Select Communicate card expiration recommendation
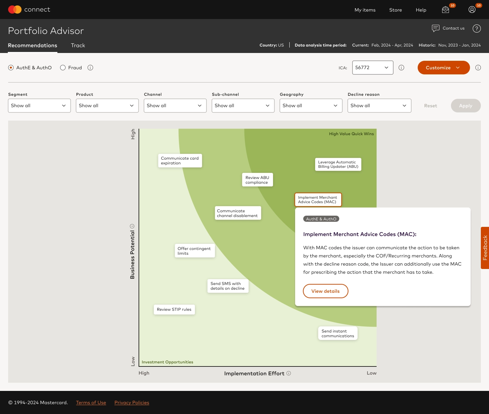Viewport: 489px width, 414px height. click(x=180, y=161)
